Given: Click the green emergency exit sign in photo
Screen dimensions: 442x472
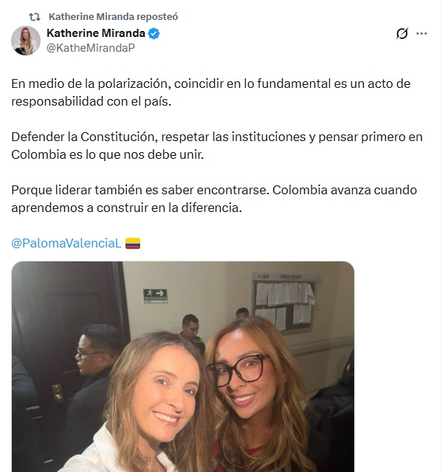Looking at the screenshot, I should (155, 296).
